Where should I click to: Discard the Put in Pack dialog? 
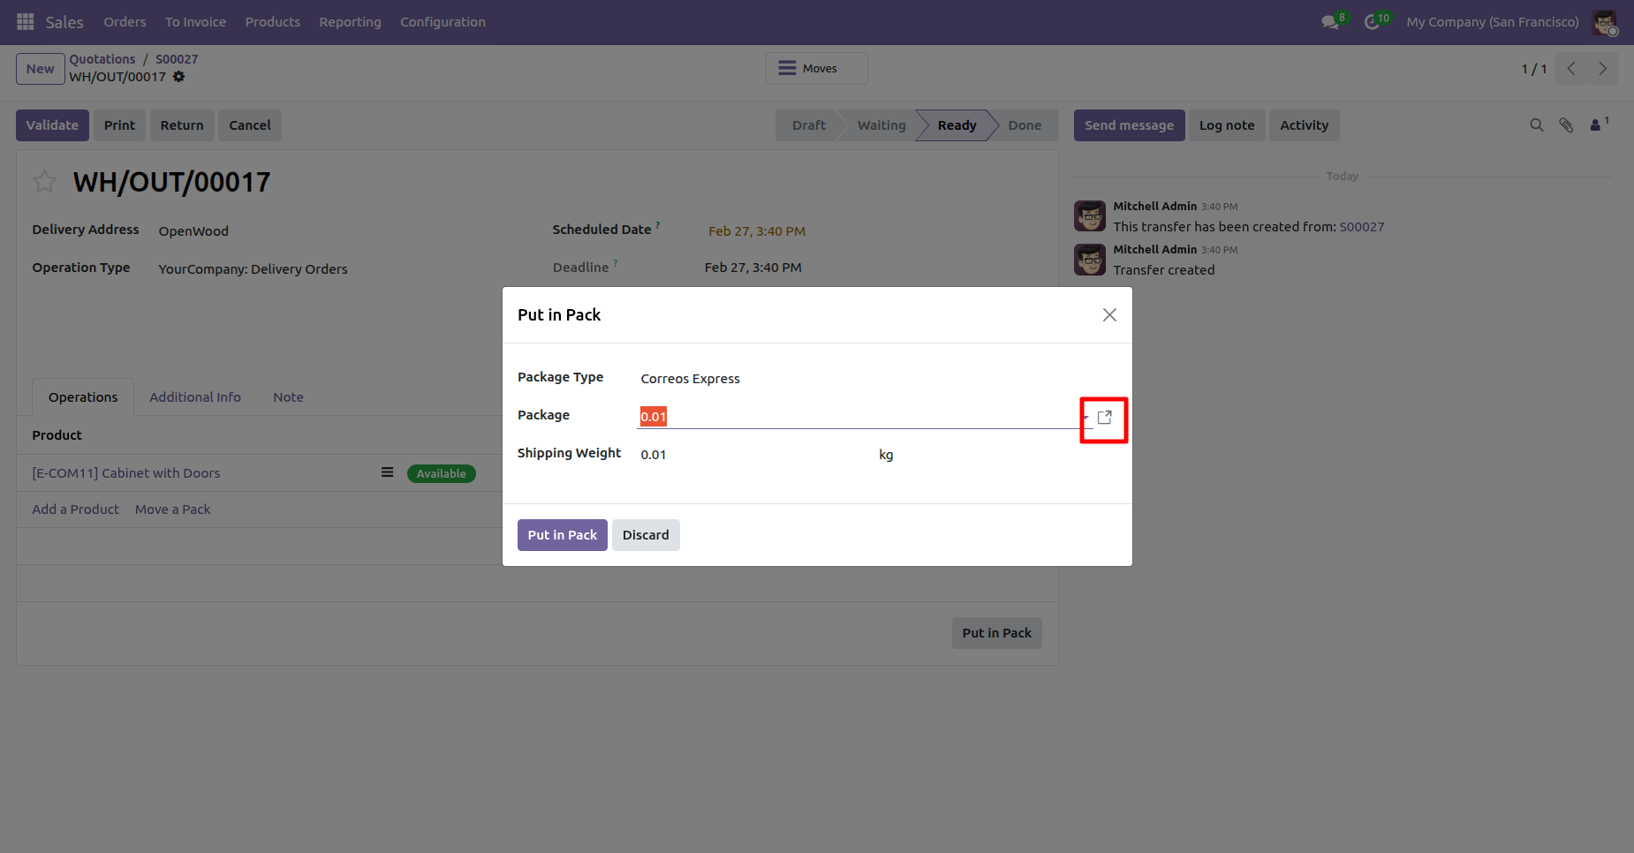[x=646, y=535]
